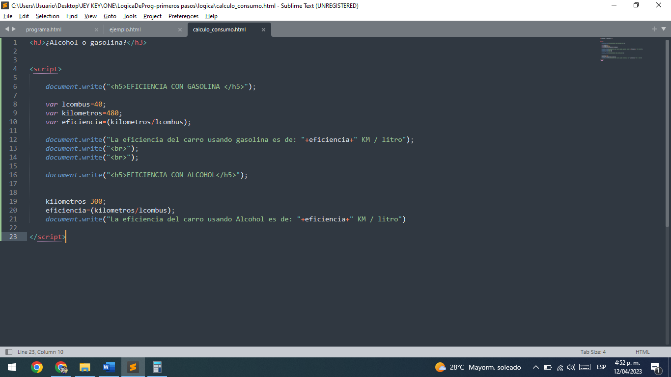
Task: Open the Goto menu
Action: tap(110, 16)
